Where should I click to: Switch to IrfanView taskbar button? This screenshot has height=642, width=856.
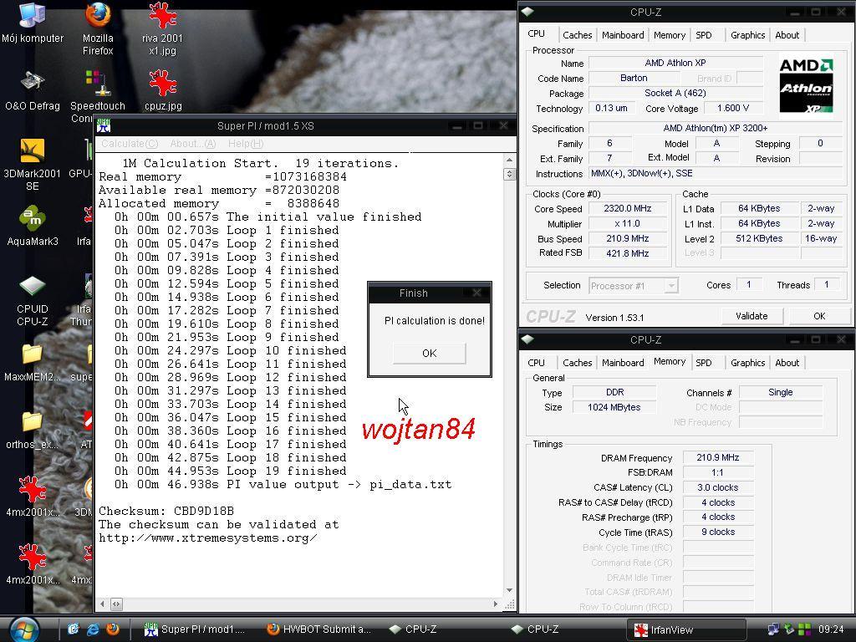[686, 629]
